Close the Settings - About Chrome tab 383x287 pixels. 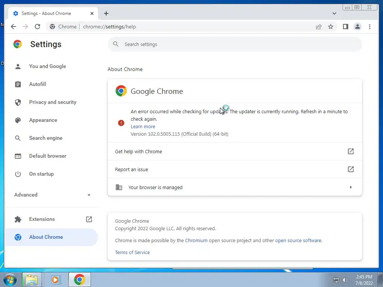(x=92, y=13)
